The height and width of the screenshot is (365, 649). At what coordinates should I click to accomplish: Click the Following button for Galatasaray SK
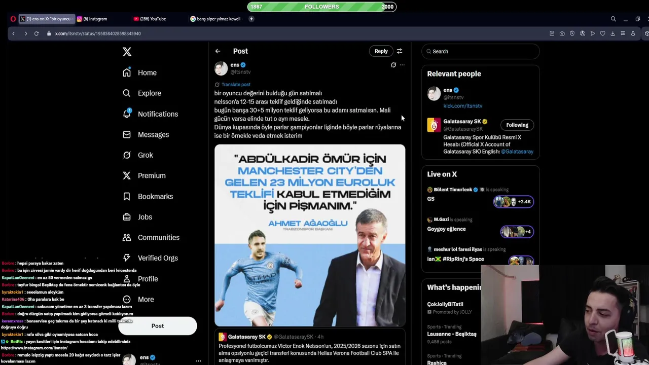517,125
